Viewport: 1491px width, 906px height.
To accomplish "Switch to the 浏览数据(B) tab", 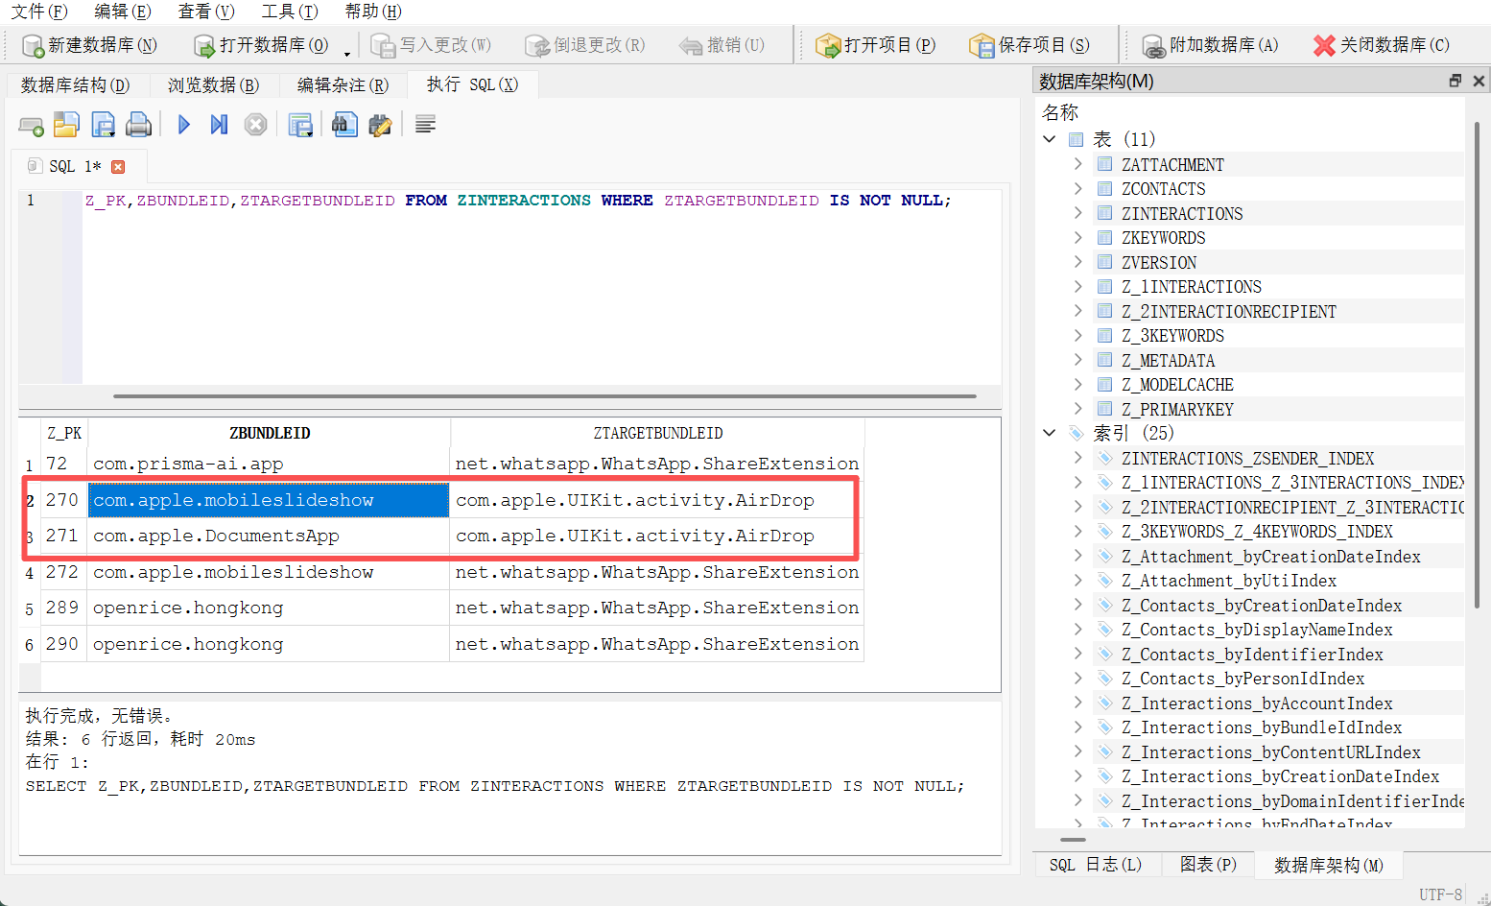I will point(213,85).
